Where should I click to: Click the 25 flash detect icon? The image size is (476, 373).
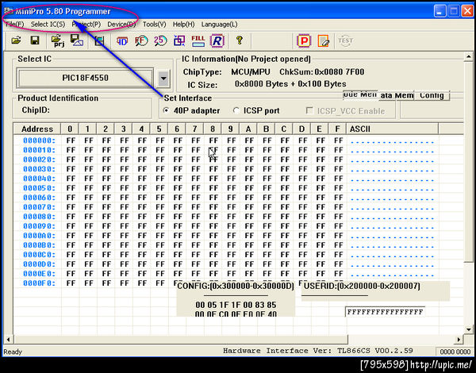pyautogui.click(x=160, y=40)
